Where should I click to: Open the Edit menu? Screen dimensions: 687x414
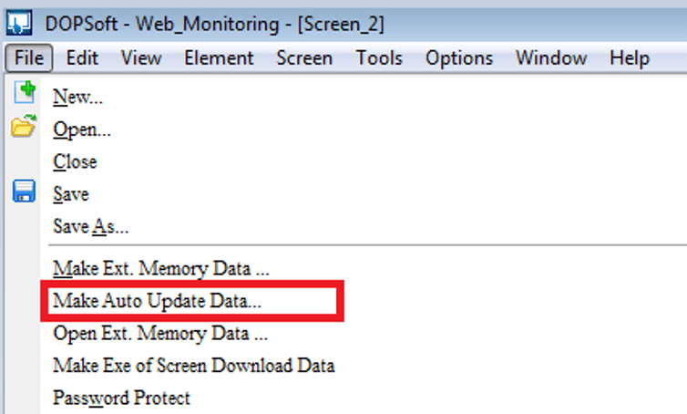point(82,57)
